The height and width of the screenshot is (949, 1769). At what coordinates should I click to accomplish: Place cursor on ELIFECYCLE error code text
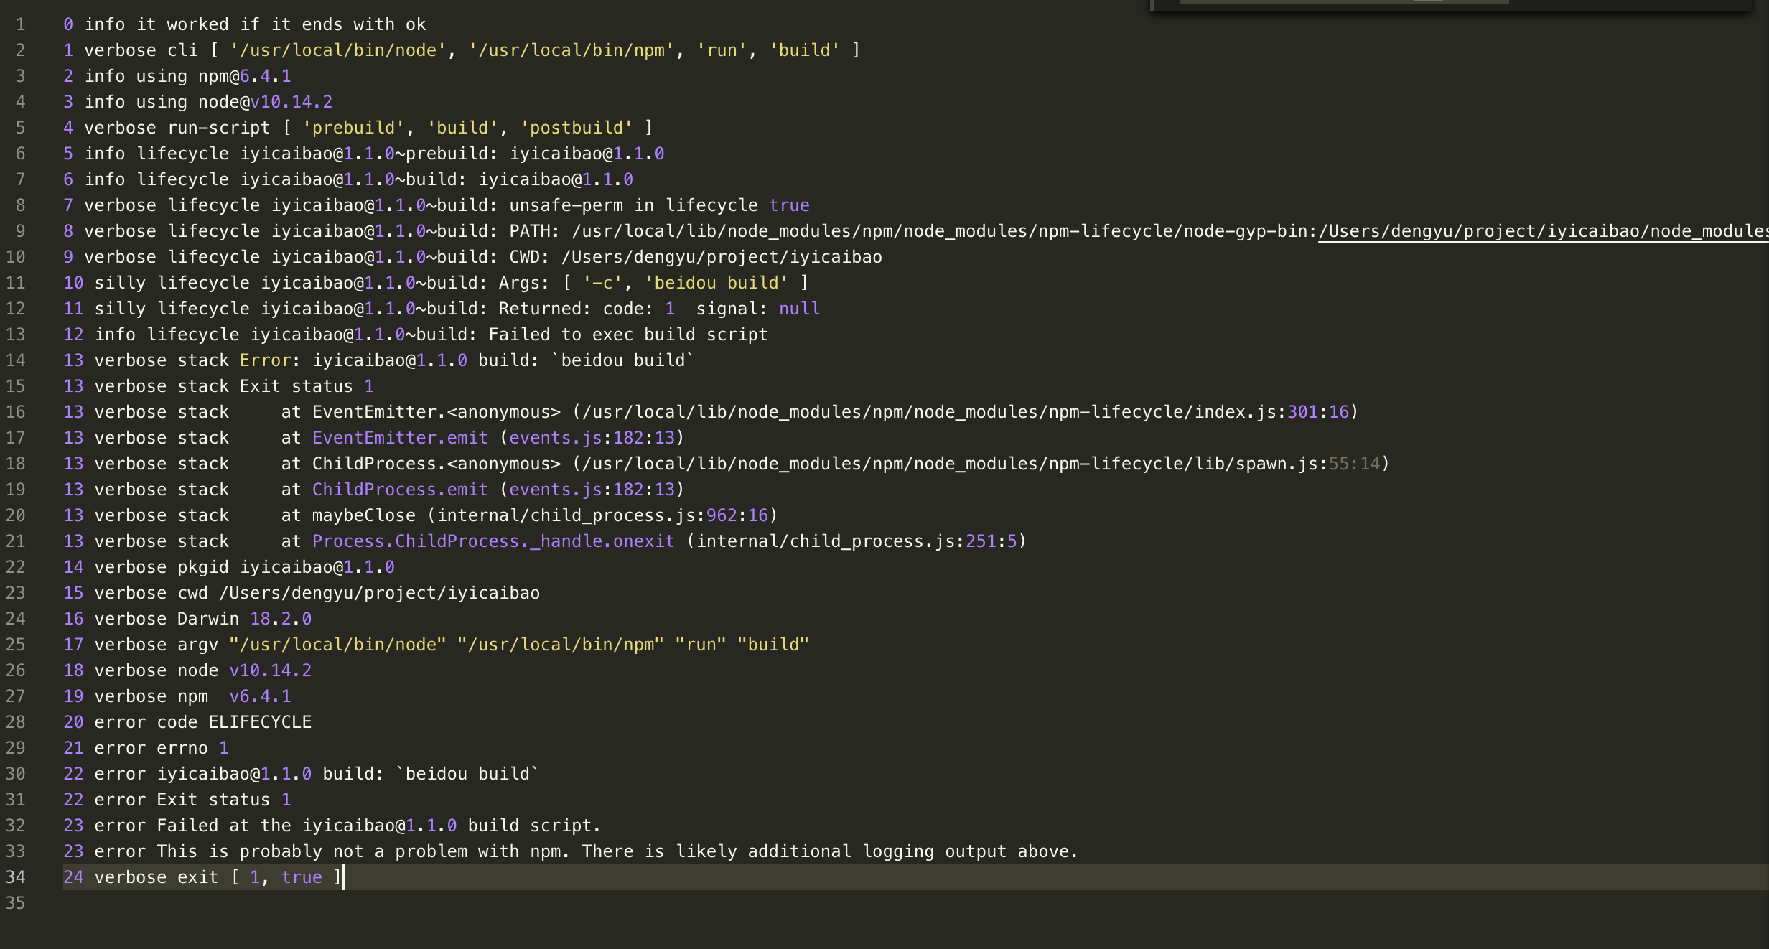[260, 722]
